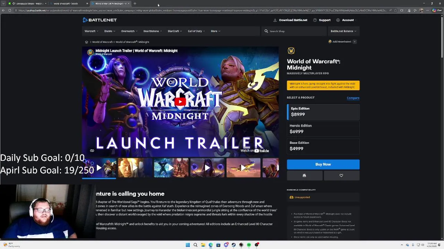Click the Microsoft Edge taskbar icon
444x249 pixels.
tap(211, 245)
